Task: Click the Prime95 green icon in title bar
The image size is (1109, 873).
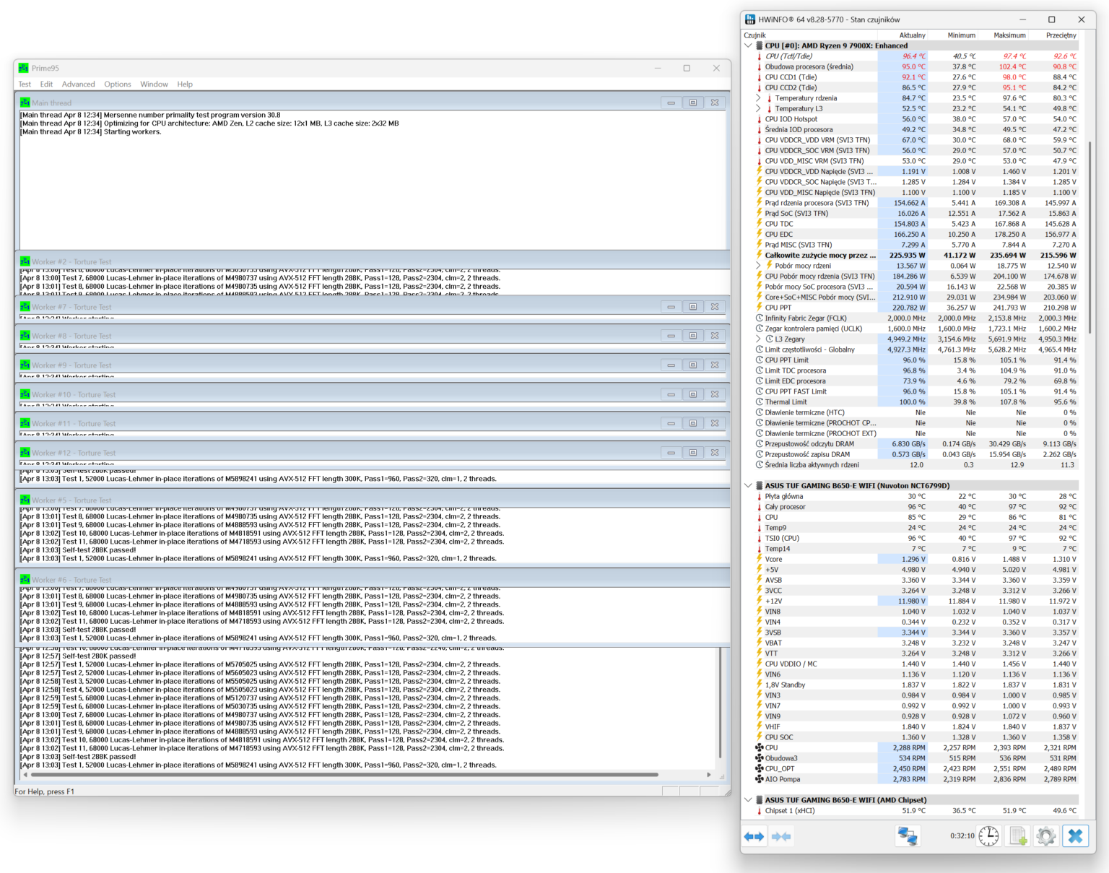Action: [x=24, y=68]
